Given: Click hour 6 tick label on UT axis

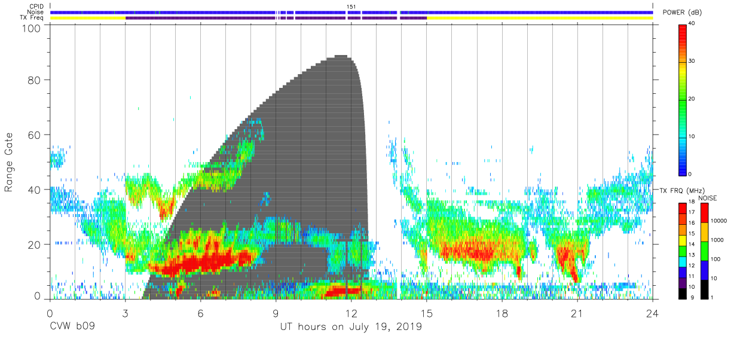Looking at the screenshot, I should coord(200,313).
